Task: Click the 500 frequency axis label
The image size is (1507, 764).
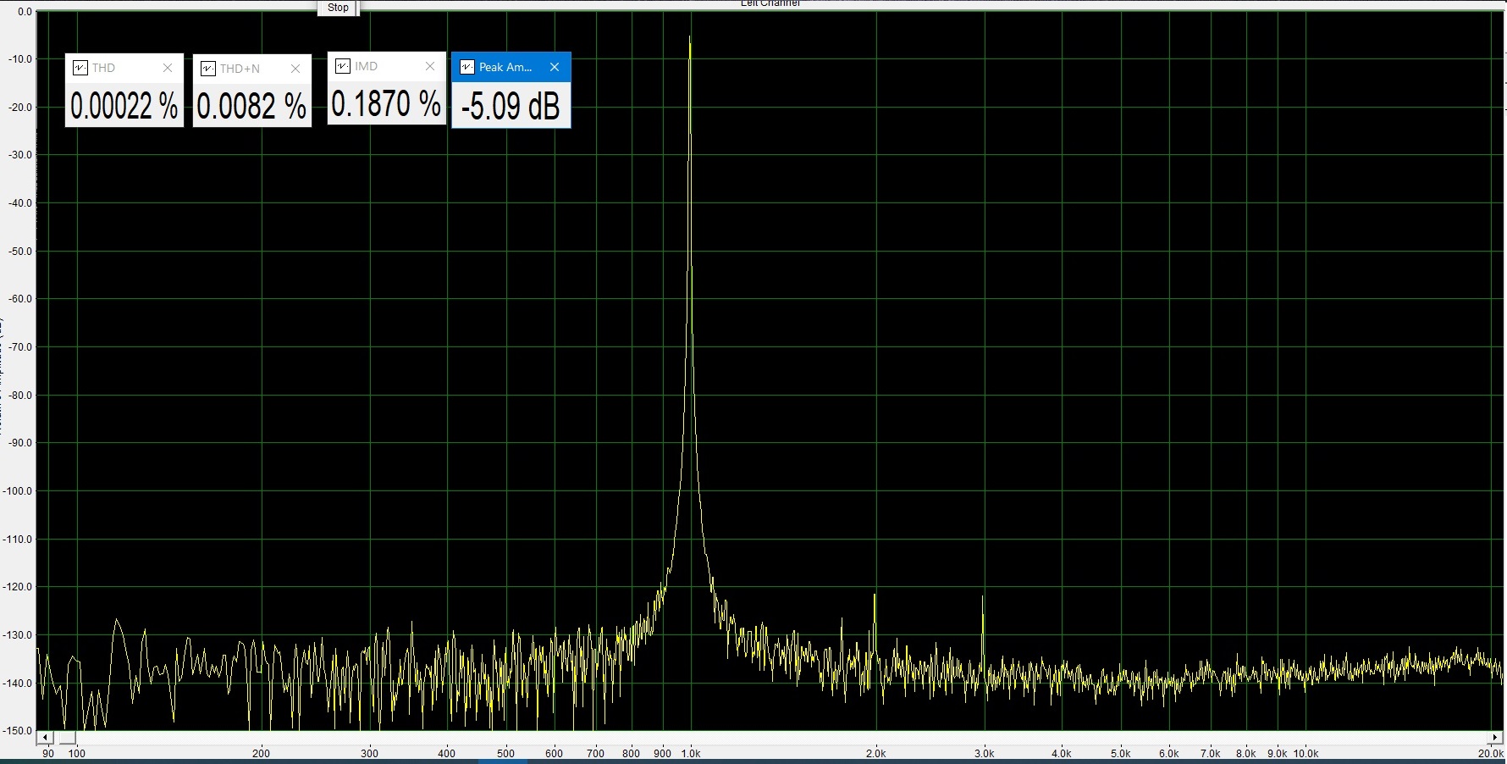Action: (505, 753)
